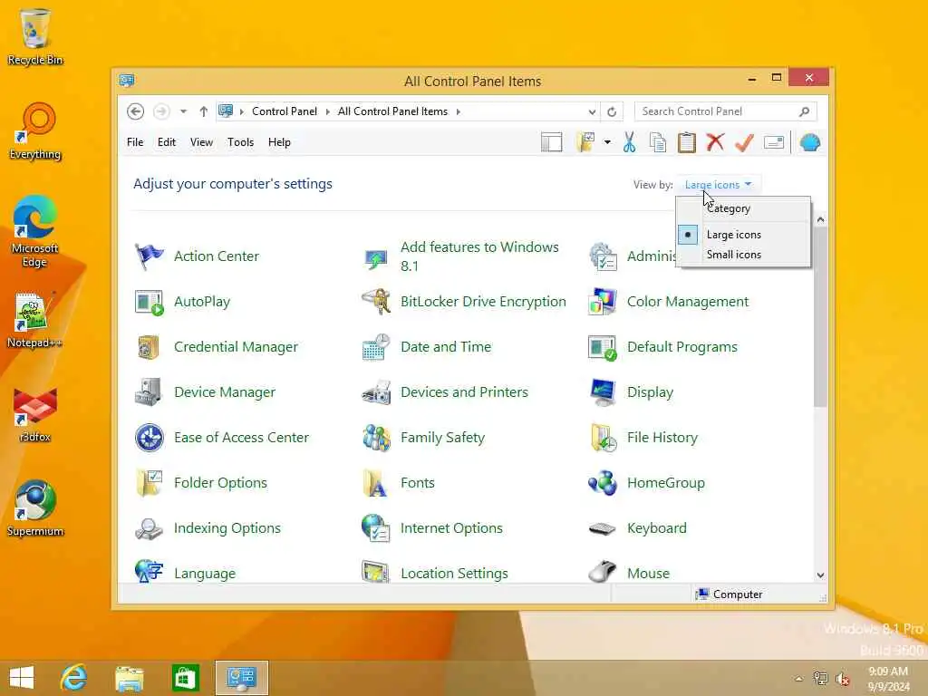
Task: Open the Devices and Printers icon
Action: pyautogui.click(x=376, y=392)
